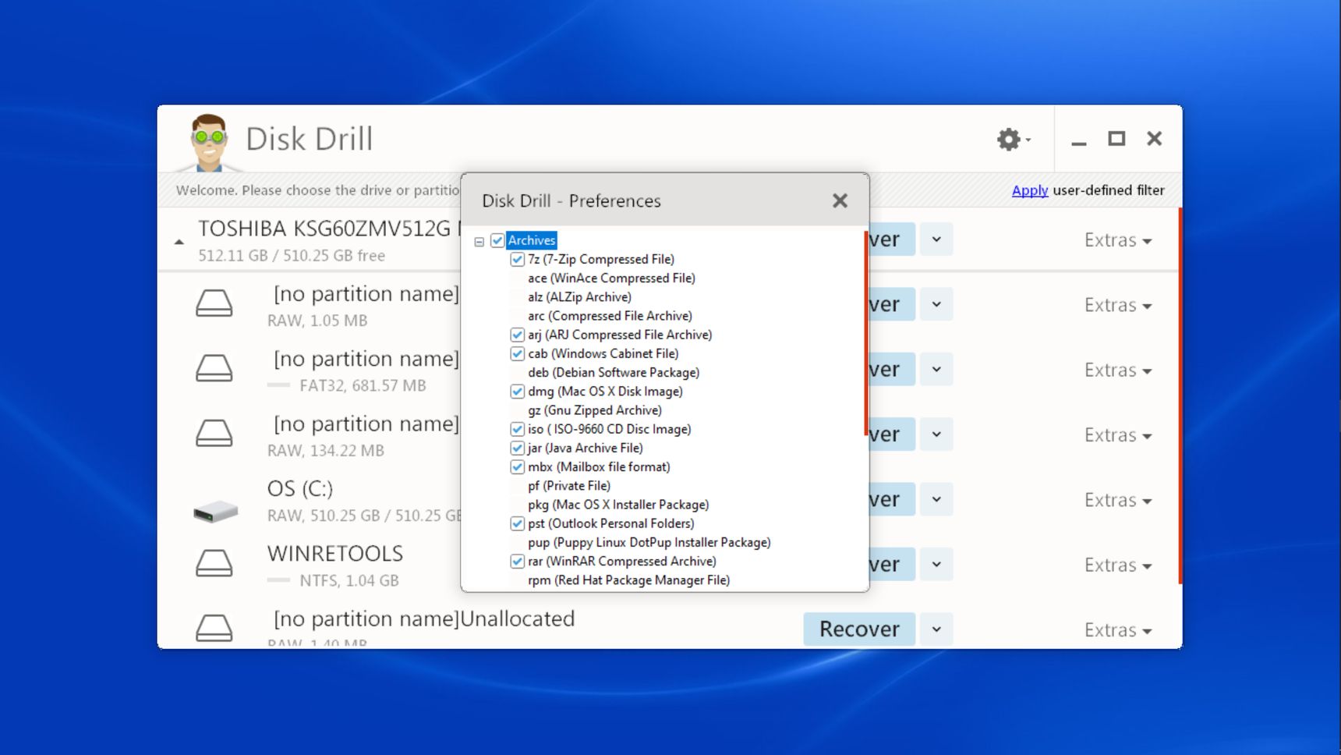Open Extras menu for FAT32 partition
The image size is (1341, 755).
(x=1118, y=370)
